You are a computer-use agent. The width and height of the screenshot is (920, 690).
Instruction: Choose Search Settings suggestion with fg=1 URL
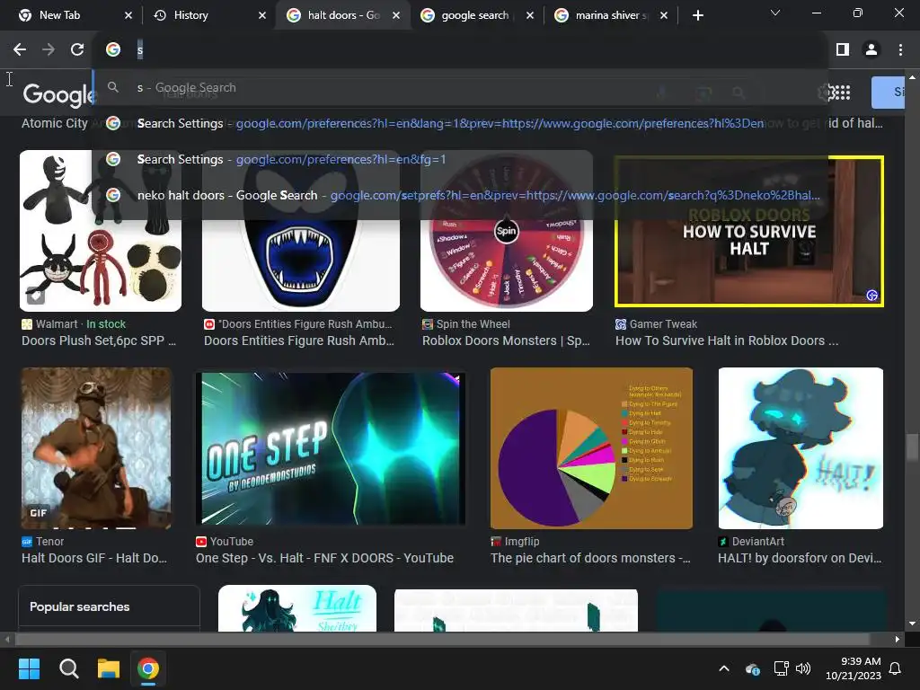(460, 159)
